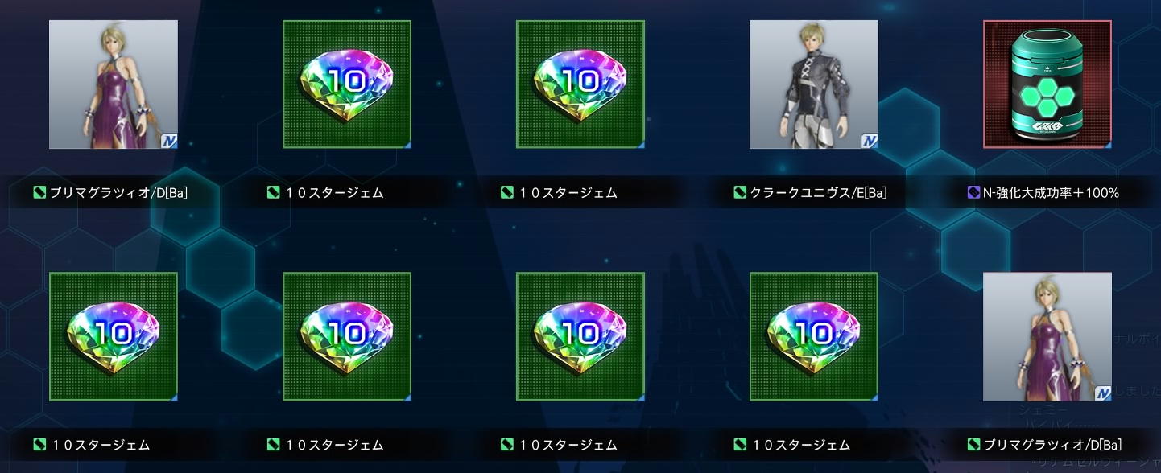Click bottom-row プリマグラツィオ/D[Ba] name label
Image resolution: width=1161 pixels, height=473 pixels.
pos(1053,445)
